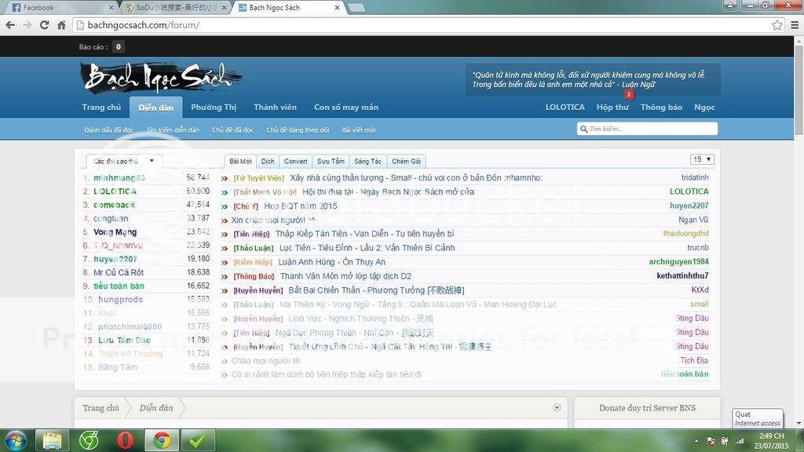Viewport: 804px width, 452px height.
Task: Open Opera browser from the taskbar
Action: pos(125,440)
